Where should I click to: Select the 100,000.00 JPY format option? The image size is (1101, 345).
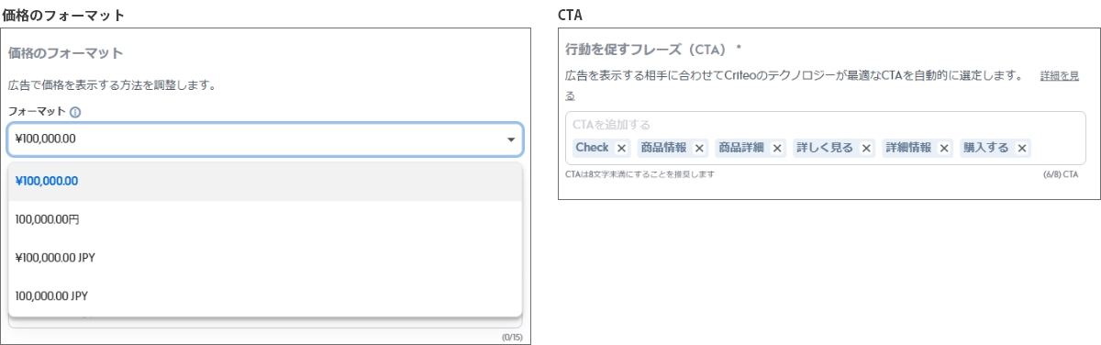[265, 296]
